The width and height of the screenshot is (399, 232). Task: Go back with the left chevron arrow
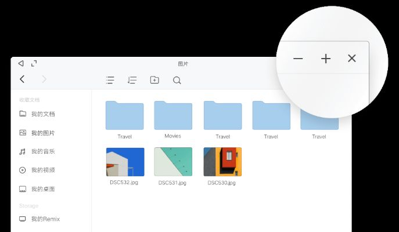tap(22, 79)
